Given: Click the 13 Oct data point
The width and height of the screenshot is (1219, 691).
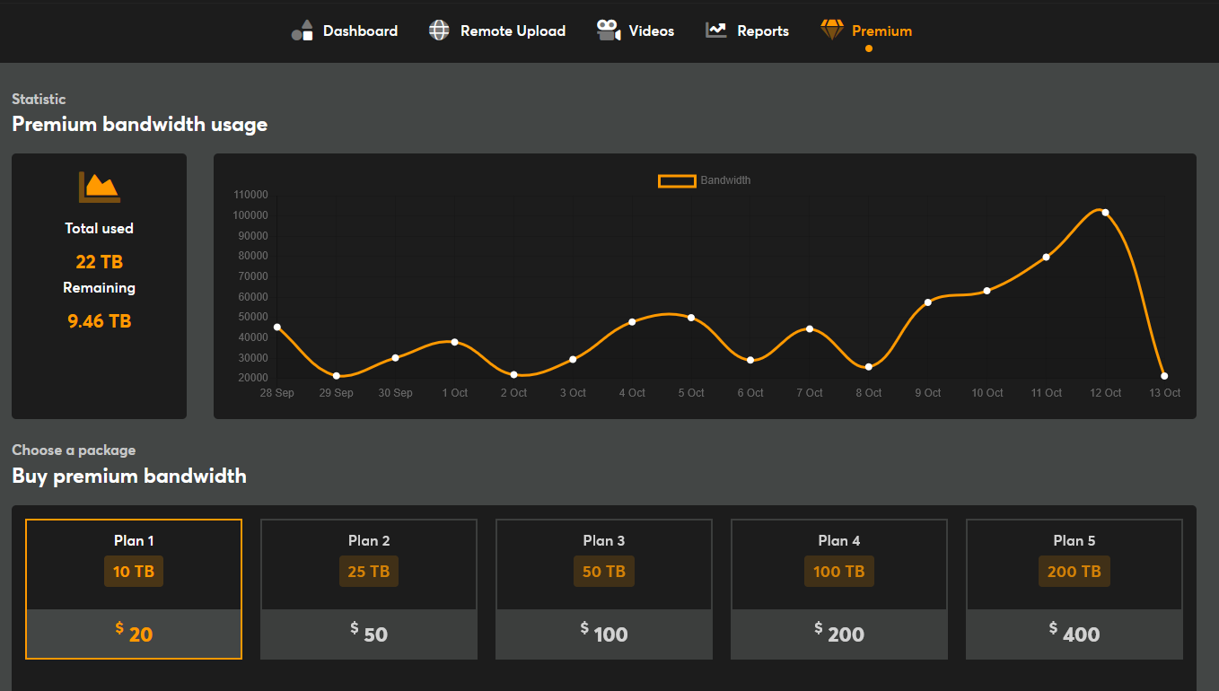Looking at the screenshot, I should point(1164,376).
